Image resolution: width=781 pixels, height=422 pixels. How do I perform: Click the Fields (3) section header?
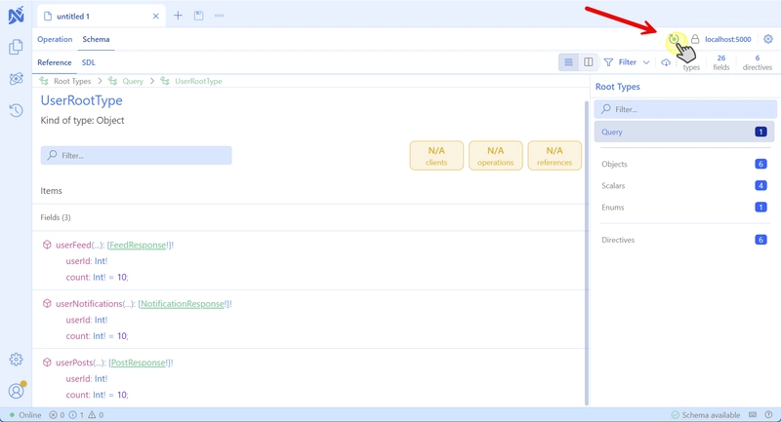[x=56, y=217]
